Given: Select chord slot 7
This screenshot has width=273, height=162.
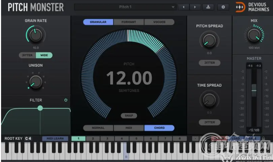Looking at the screenshot, I should [x=165, y=139].
